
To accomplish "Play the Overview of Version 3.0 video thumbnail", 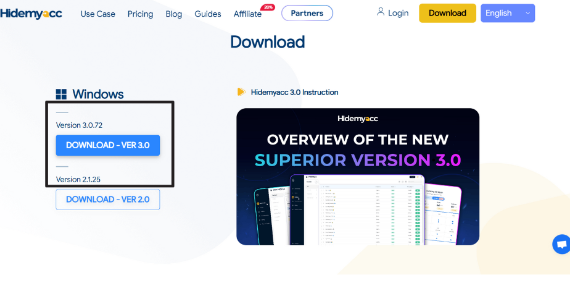I will tap(358, 177).
